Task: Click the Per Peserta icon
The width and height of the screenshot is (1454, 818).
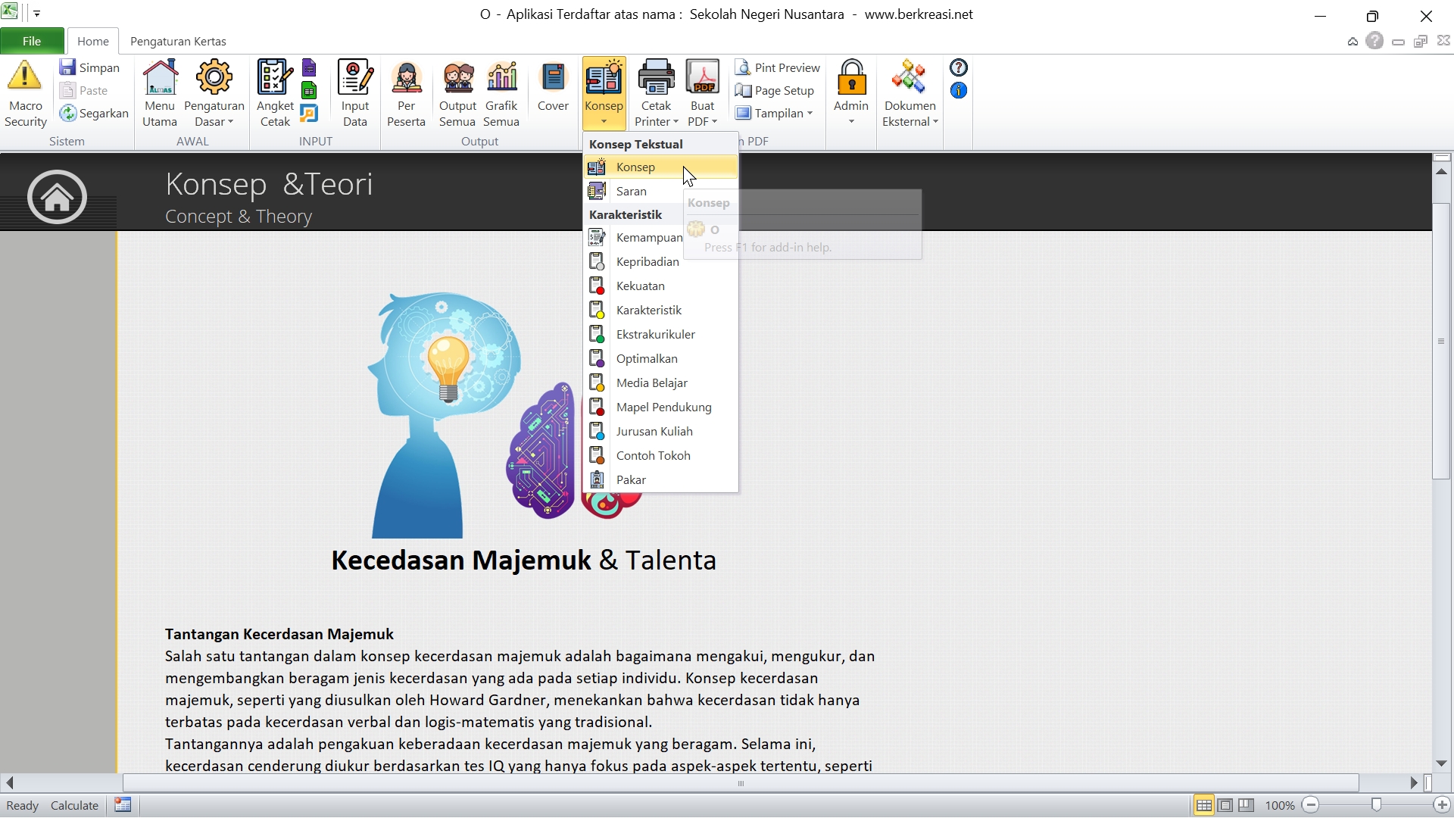Action: (406, 76)
